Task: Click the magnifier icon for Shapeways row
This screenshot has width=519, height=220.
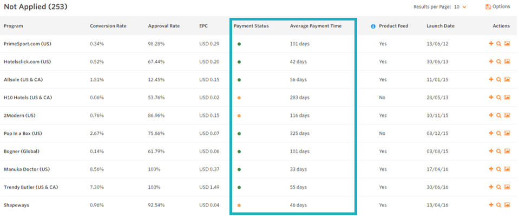Action: [x=498, y=205]
